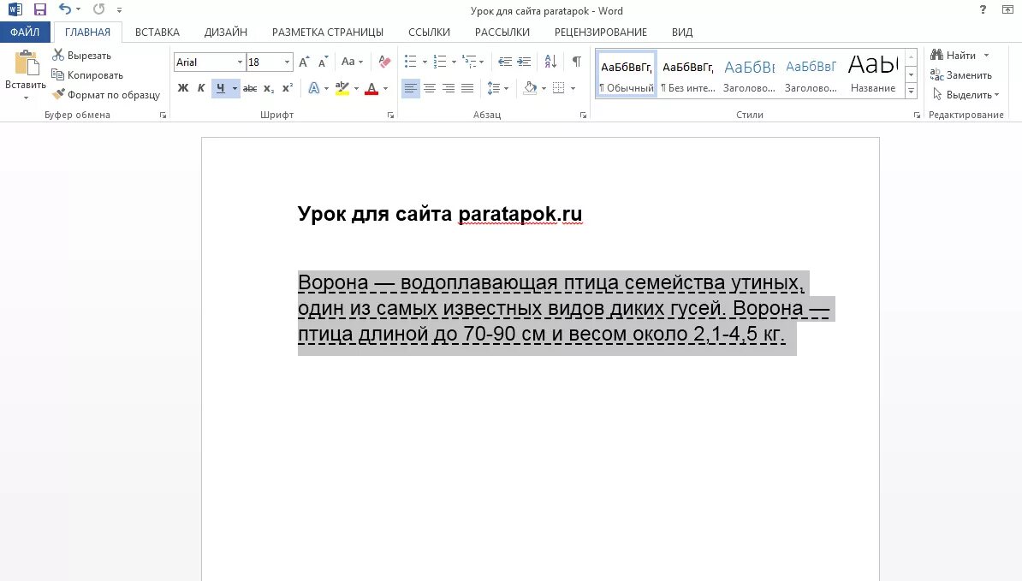Image resolution: width=1022 pixels, height=581 pixels.
Task: Open the font color dropdown arrow
Action: coord(383,88)
